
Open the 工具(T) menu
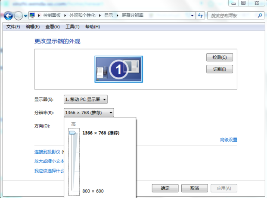click(x=72, y=27)
